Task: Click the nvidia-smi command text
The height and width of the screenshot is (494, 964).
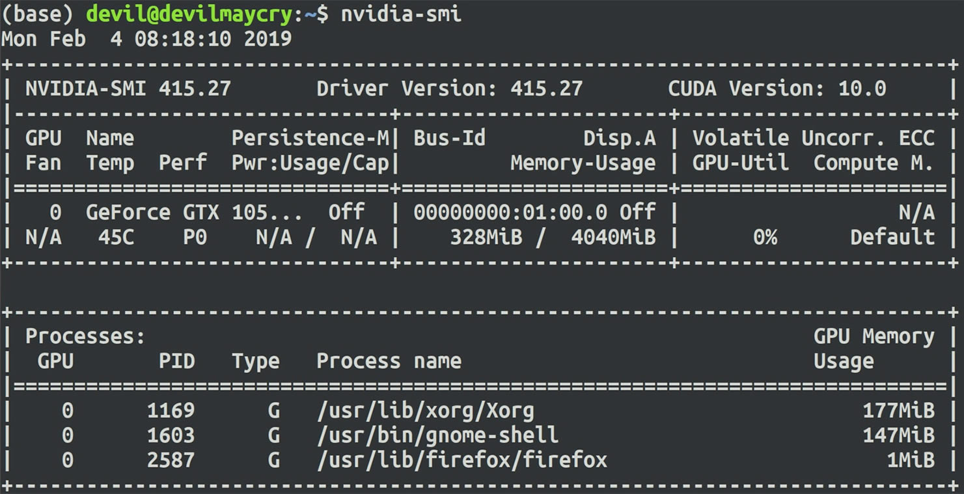Action: click(x=401, y=14)
